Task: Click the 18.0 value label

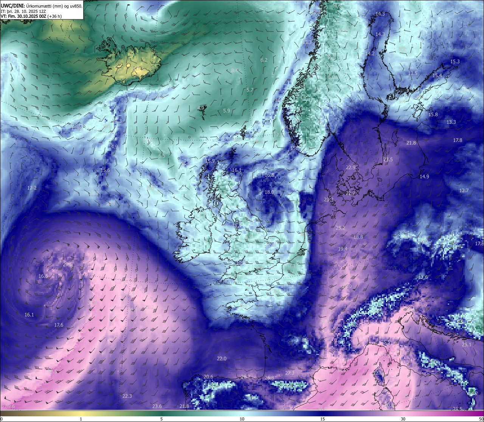Action: coord(269,192)
